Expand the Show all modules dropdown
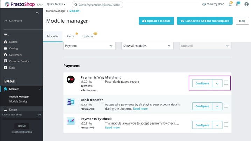 click(x=147, y=46)
